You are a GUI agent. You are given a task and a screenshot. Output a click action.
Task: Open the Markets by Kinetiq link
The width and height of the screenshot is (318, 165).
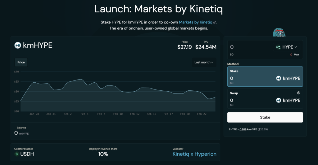(x=196, y=22)
